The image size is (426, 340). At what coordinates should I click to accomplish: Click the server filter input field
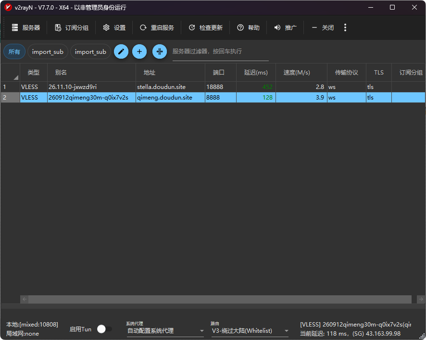[220, 51]
